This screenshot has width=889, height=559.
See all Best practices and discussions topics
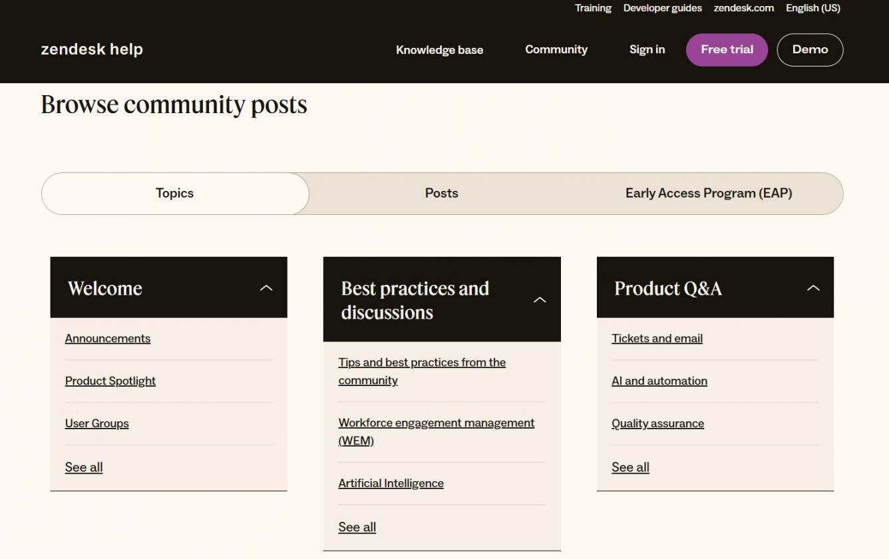(357, 527)
